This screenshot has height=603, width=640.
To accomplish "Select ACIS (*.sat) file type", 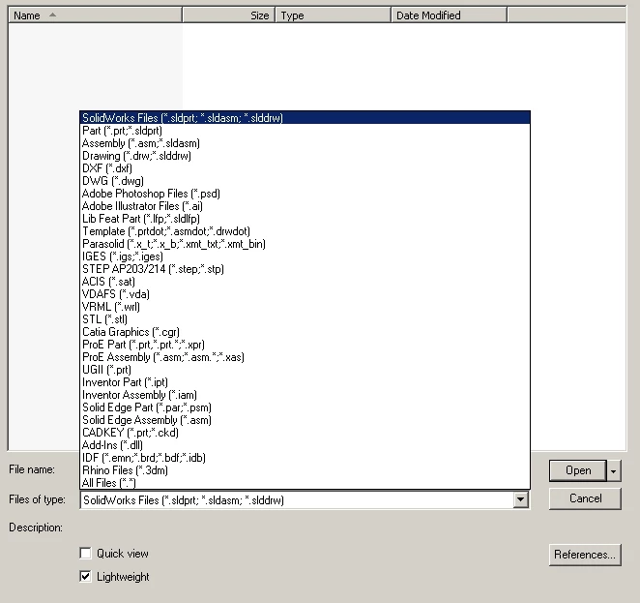I will 305,282.
